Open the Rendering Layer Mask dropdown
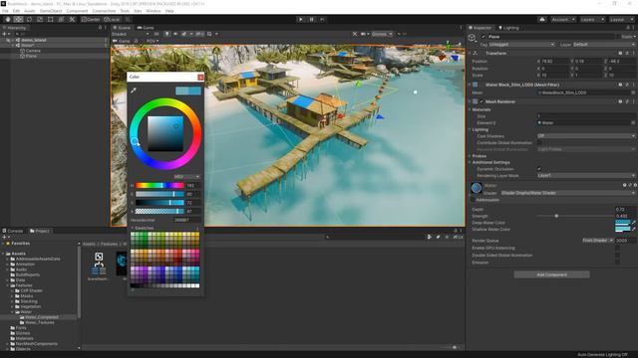 tap(586, 175)
